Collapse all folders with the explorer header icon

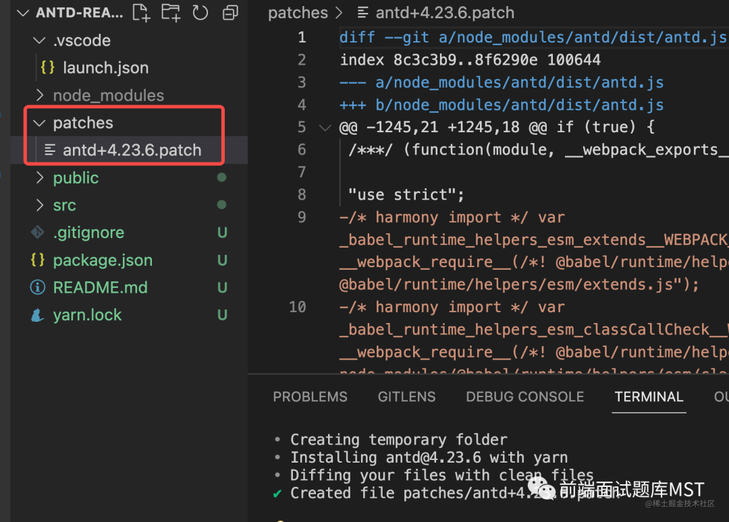point(230,13)
